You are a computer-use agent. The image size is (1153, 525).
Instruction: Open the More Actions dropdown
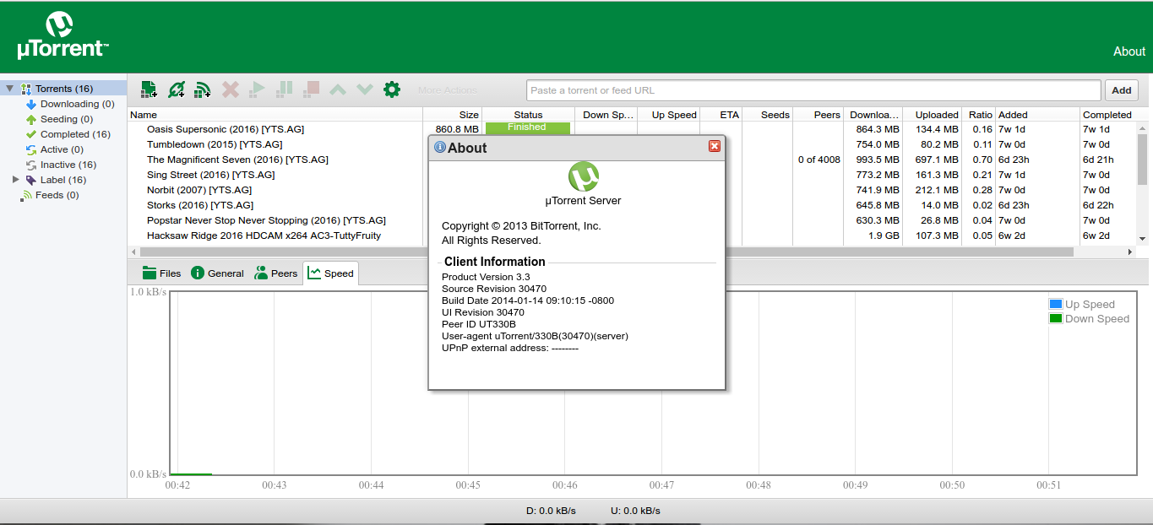[x=448, y=90]
